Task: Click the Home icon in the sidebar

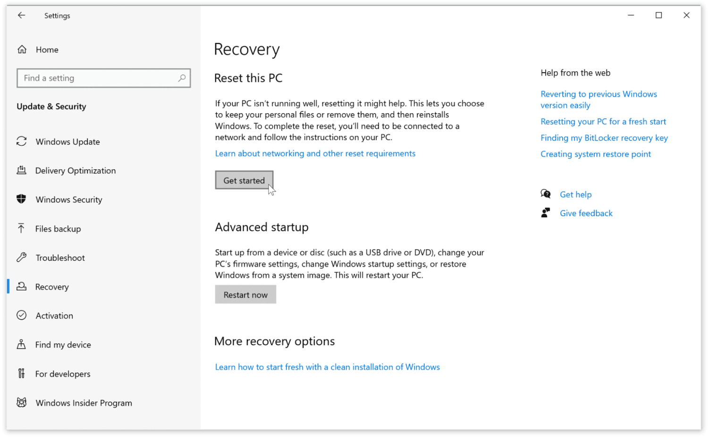Action: point(22,49)
